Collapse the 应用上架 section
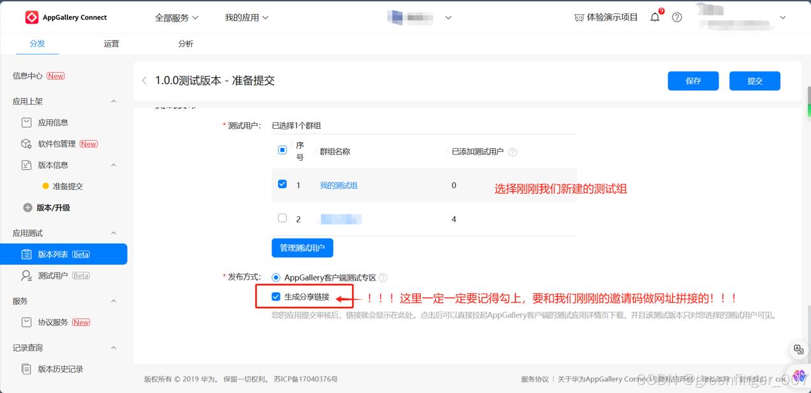This screenshot has width=811, height=393. (x=113, y=101)
